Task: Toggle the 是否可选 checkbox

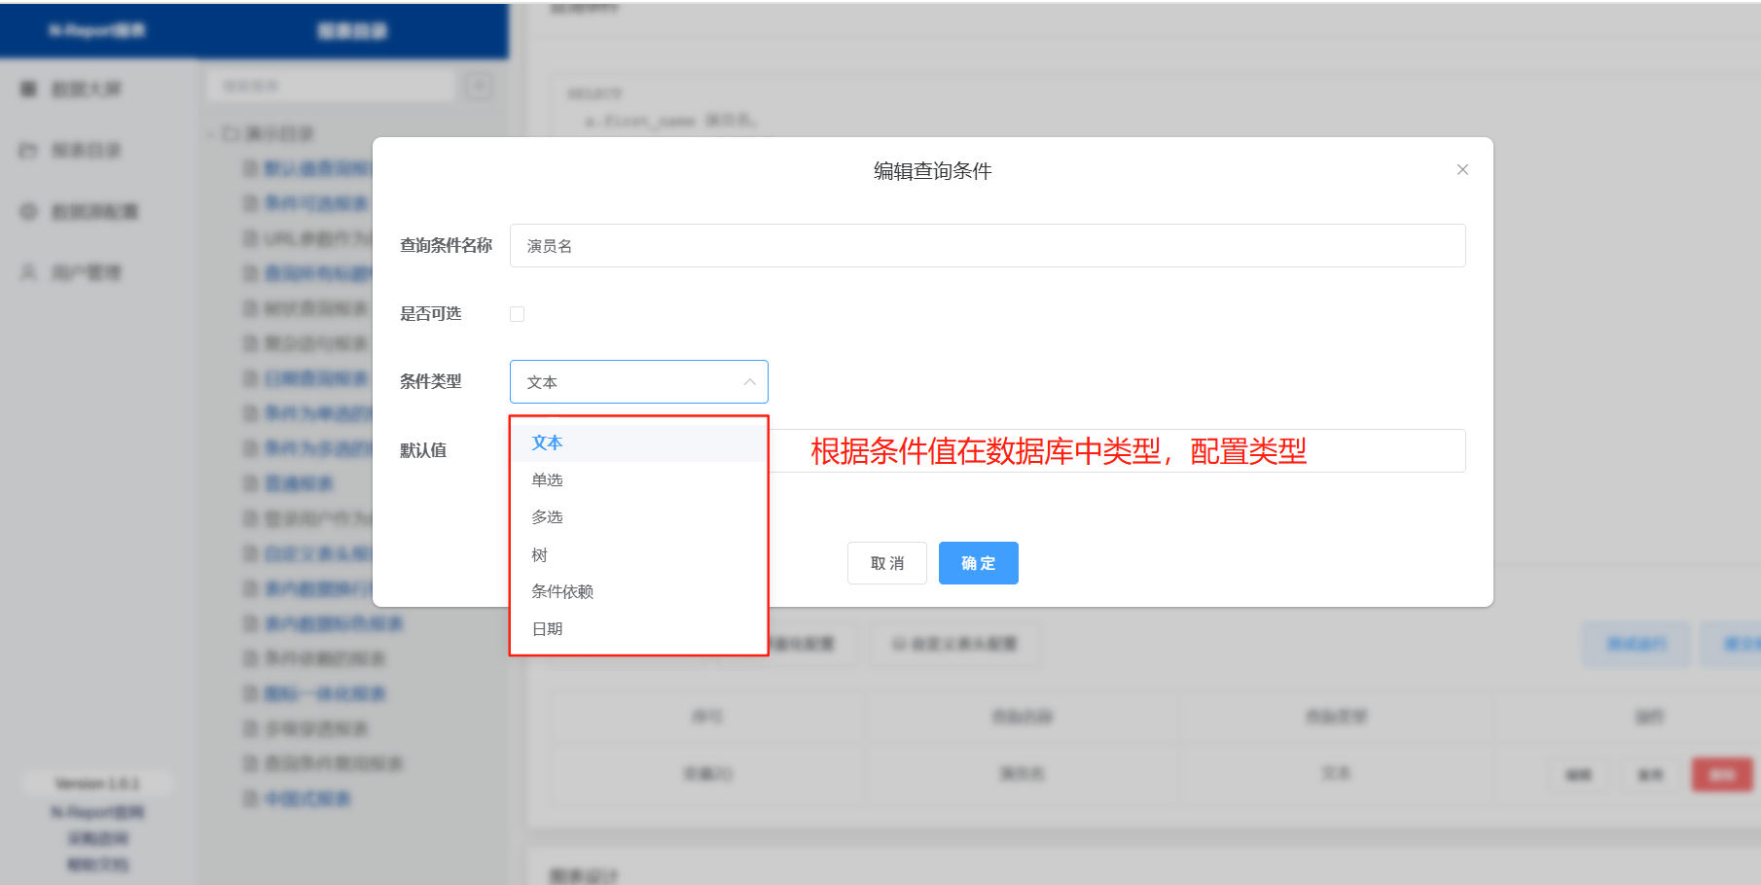Action: [517, 314]
